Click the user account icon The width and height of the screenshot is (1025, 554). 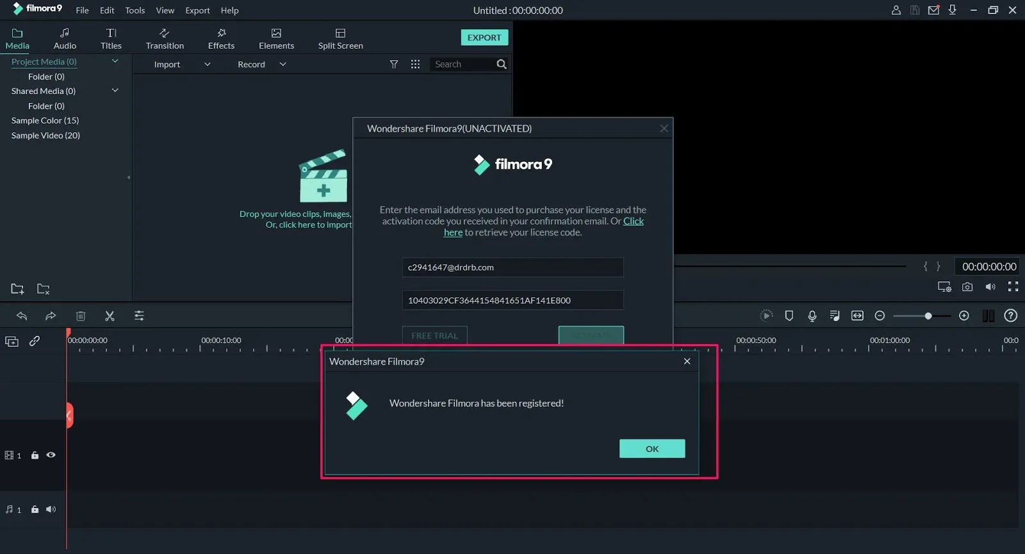pyautogui.click(x=896, y=10)
